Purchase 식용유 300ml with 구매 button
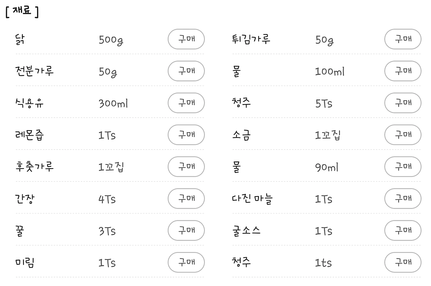Image resolution: width=431 pixels, height=286 pixels. [186, 103]
